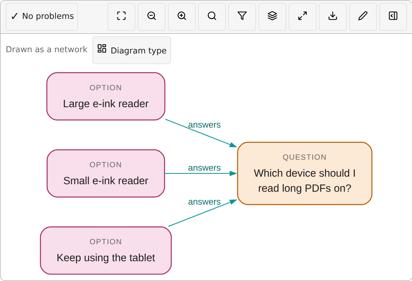
Task: Click the answers label from Large e-ink reader
Action: [x=204, y=125]
